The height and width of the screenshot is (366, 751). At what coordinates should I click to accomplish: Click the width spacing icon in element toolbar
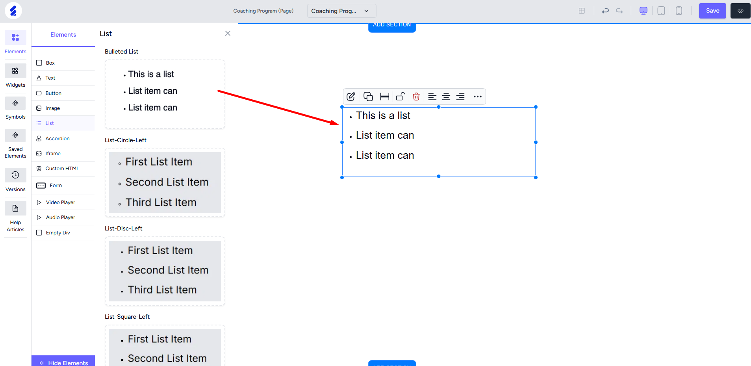(x=385, y=97)
